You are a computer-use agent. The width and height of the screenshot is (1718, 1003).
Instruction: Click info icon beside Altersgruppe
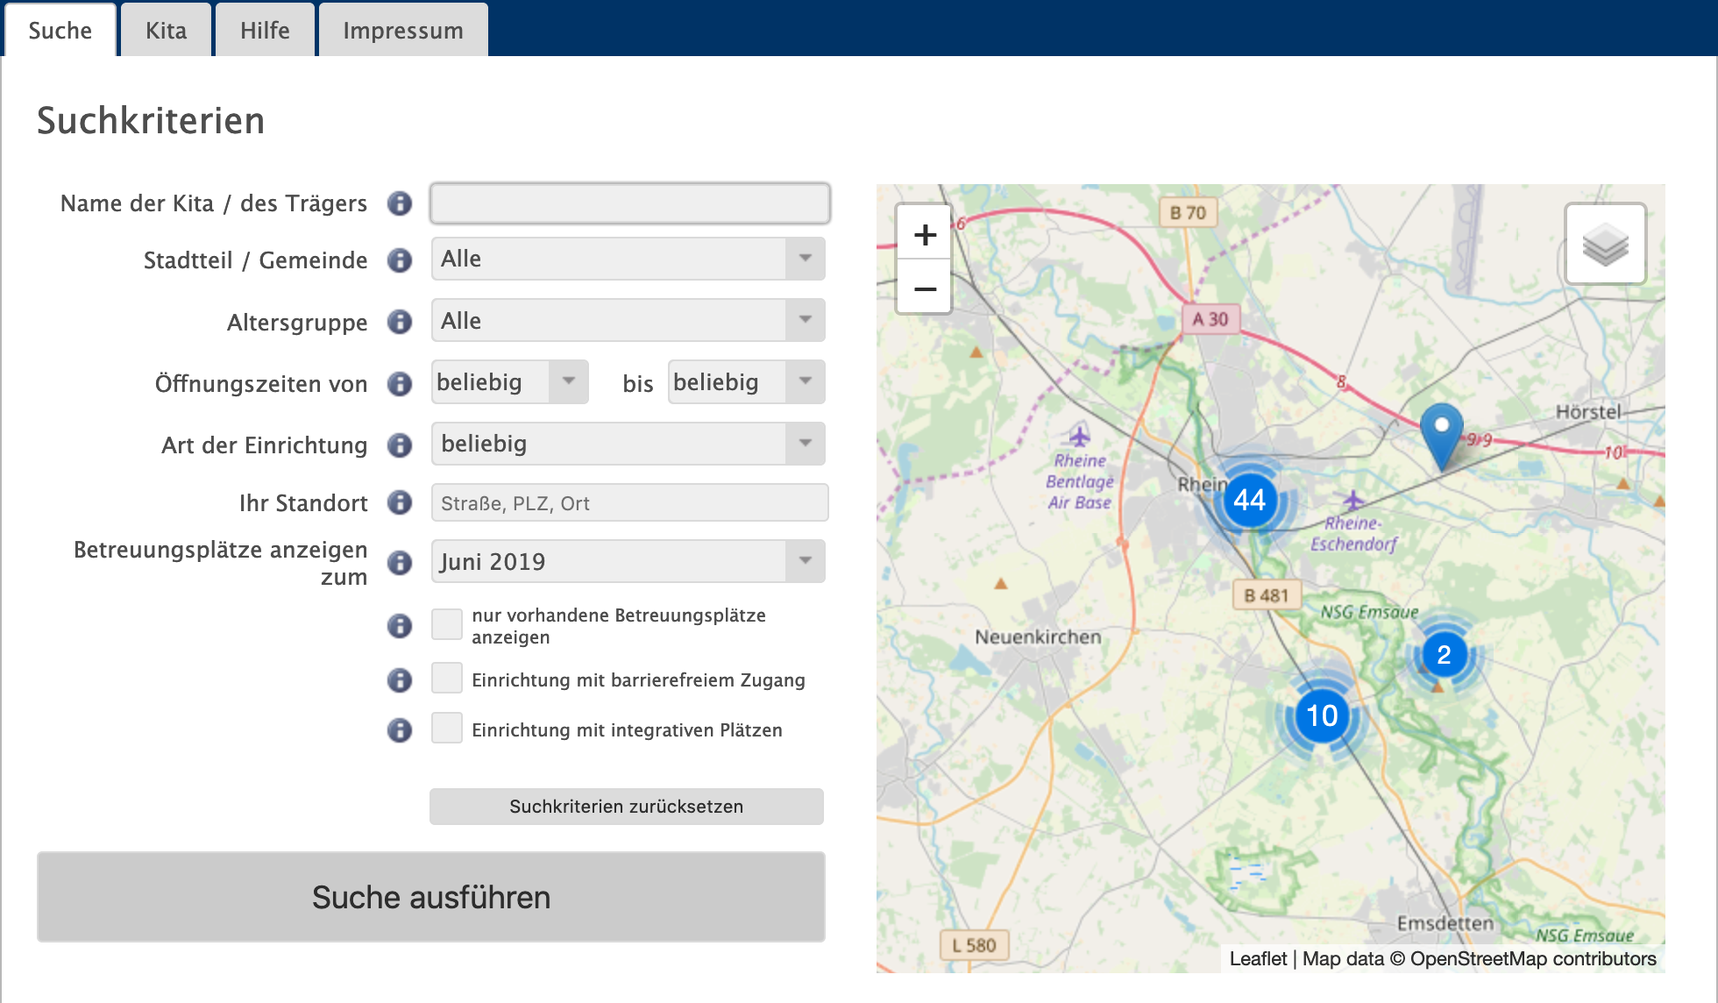[400, 322]
